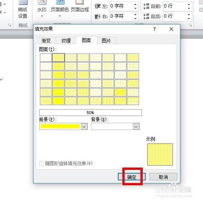Select the wide diagonal stripe in bottom row
Image resolution: width=203 pixels, height=203 pixels.
click(71, 101)
